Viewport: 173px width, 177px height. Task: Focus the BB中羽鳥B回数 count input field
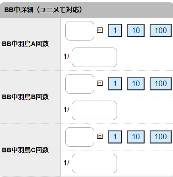coord(80,84)
